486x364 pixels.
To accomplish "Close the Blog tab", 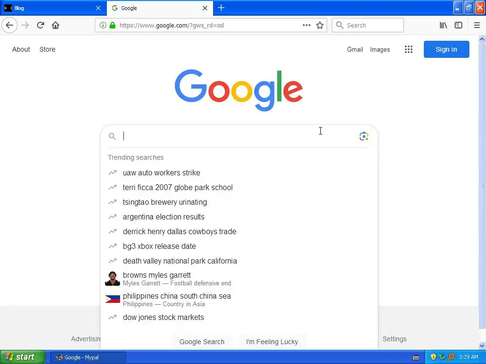I will point(98,9).
